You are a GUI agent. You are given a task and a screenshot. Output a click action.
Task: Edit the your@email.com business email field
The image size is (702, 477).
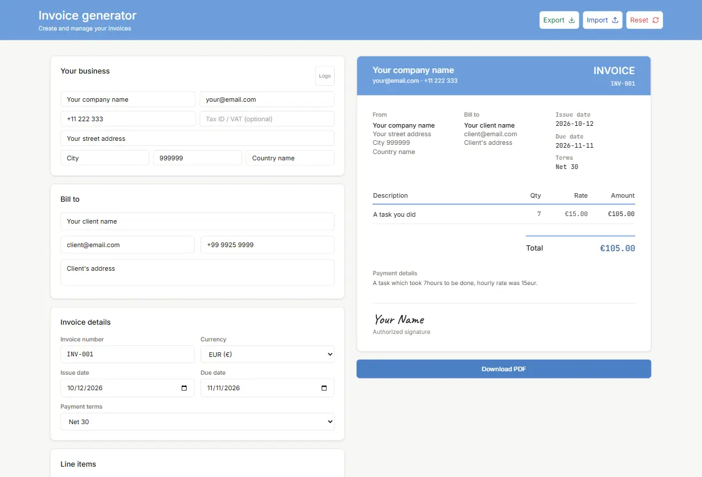click(x=267, y=99)
